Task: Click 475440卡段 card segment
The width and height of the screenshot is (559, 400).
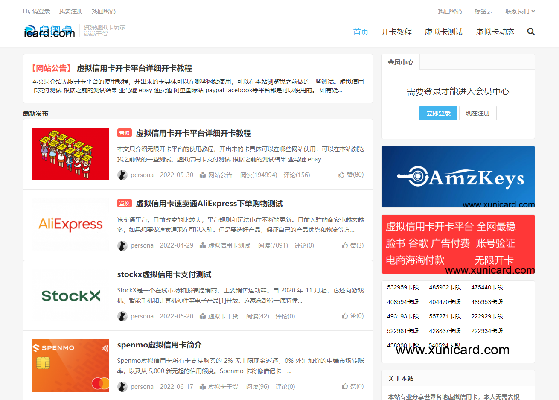Action: coord(487,287)
